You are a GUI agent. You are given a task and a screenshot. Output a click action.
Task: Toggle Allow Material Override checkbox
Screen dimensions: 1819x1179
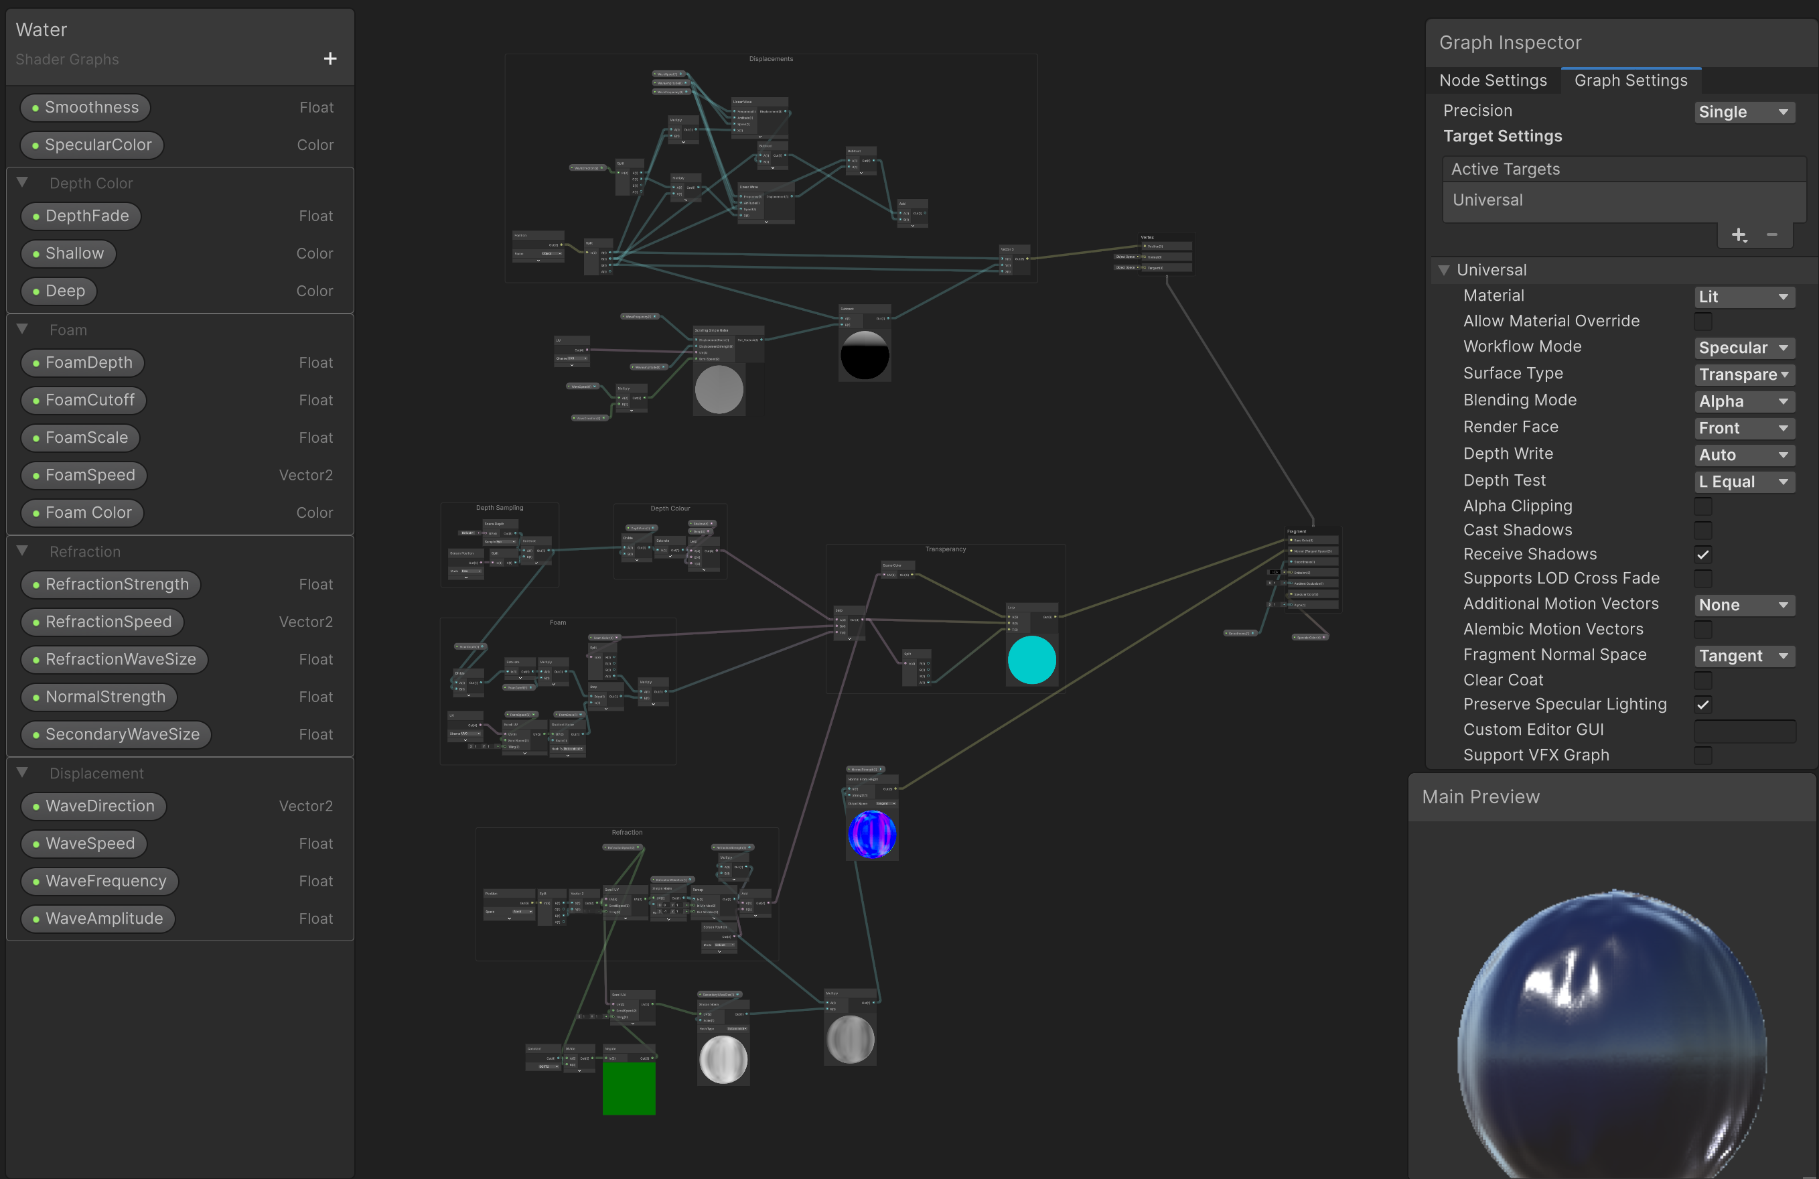[1703, 321]
